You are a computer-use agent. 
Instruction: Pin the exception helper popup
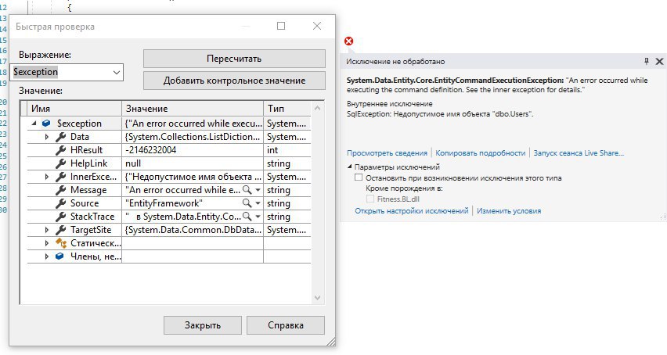pyautogui.click(x=646, y=61)
